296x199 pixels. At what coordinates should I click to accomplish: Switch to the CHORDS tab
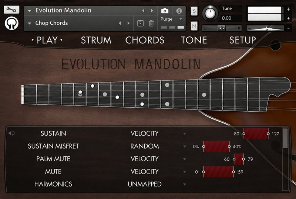pyautogui.click(x=145, y=40)
